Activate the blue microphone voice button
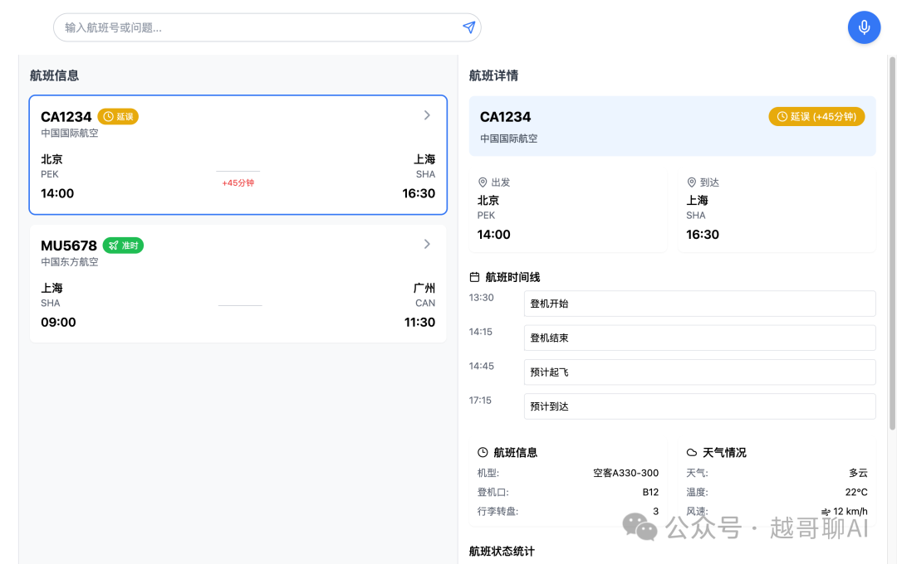The width and height of the screenshot is (897, 564). tap(864, 27)
